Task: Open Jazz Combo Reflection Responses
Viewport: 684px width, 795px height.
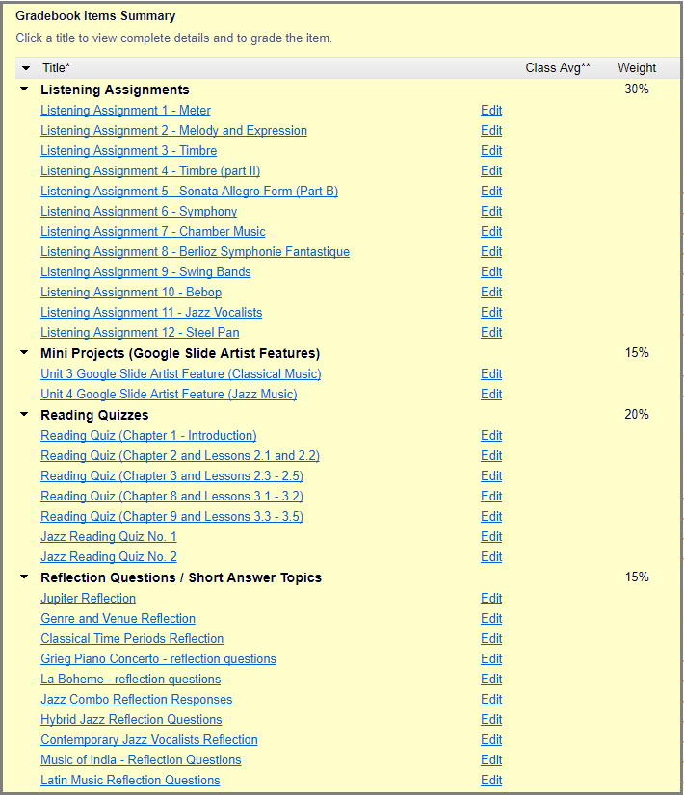Action: coord(137,700)
